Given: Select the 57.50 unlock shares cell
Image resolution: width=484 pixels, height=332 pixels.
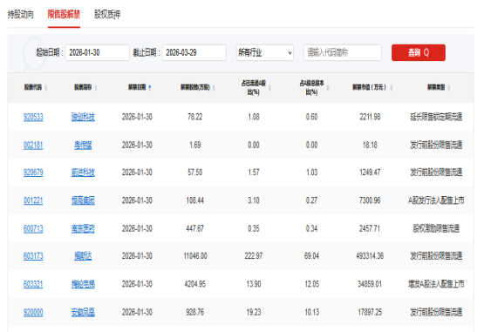Looking at the screenshot, I should 195,173.
